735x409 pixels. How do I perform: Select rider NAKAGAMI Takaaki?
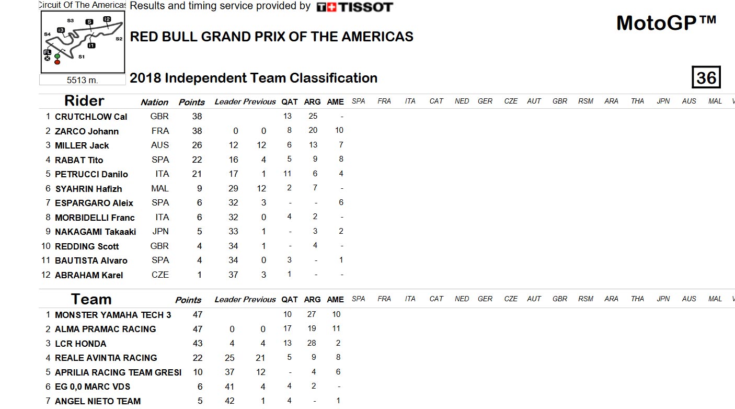95,232
